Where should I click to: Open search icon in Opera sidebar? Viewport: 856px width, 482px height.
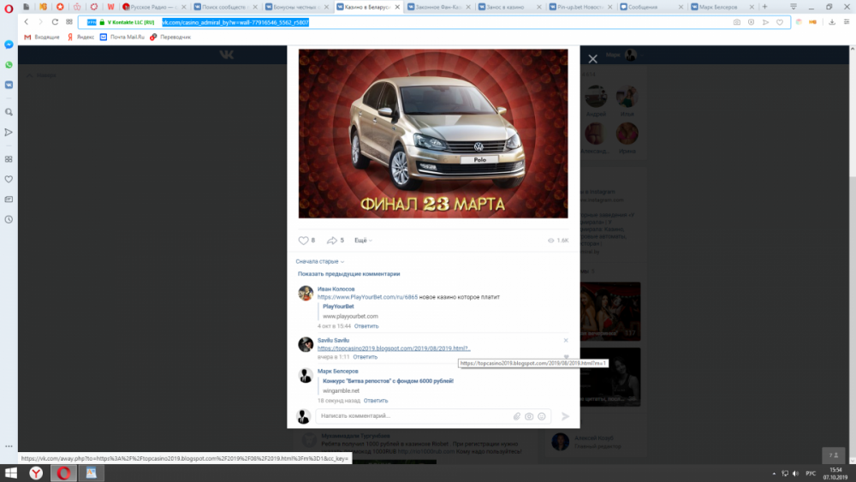(9, 112)
